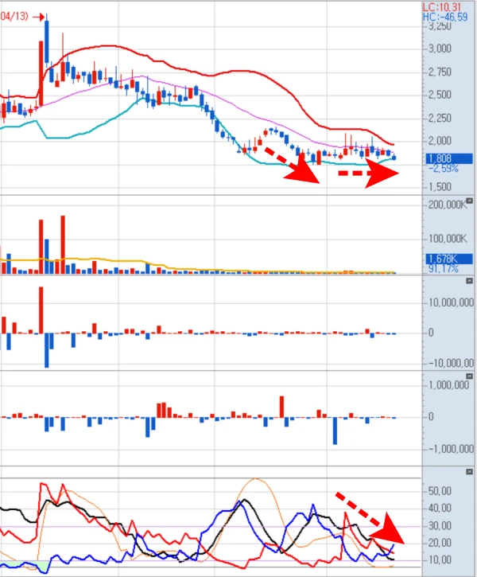The image size is (477, 577).
Task: Close the panel with the 1,000,000 axis
Action: point(469,376)
